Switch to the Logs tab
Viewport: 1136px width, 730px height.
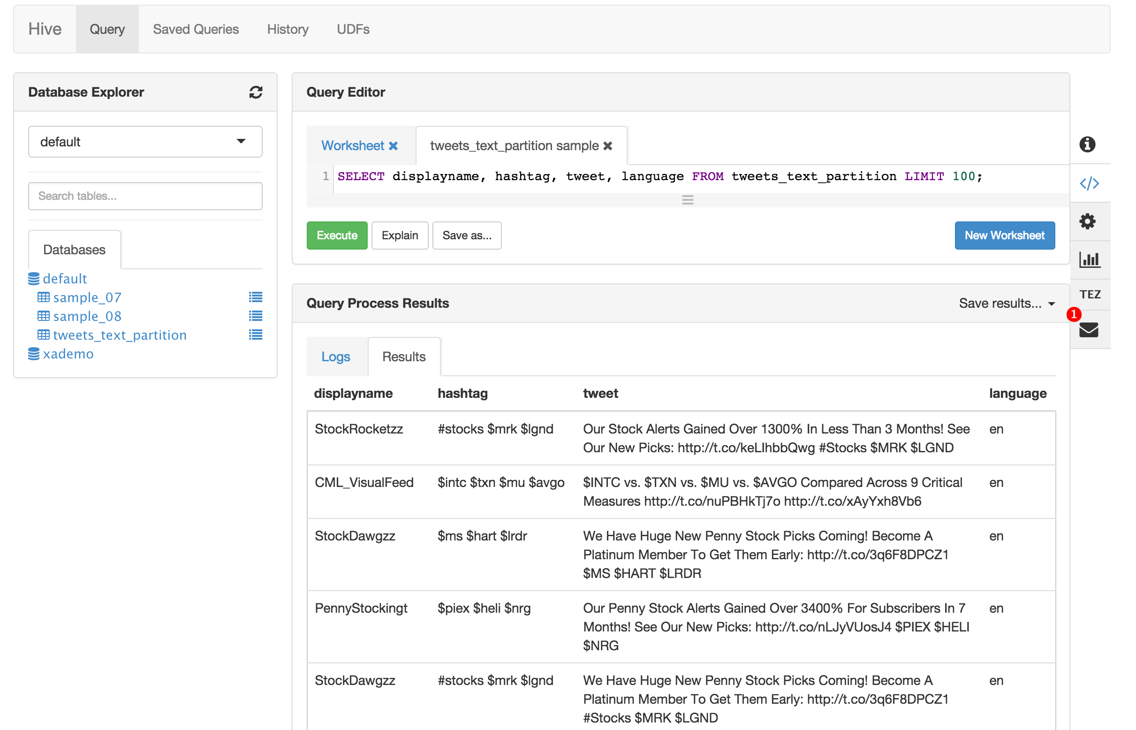pos(335,357)
